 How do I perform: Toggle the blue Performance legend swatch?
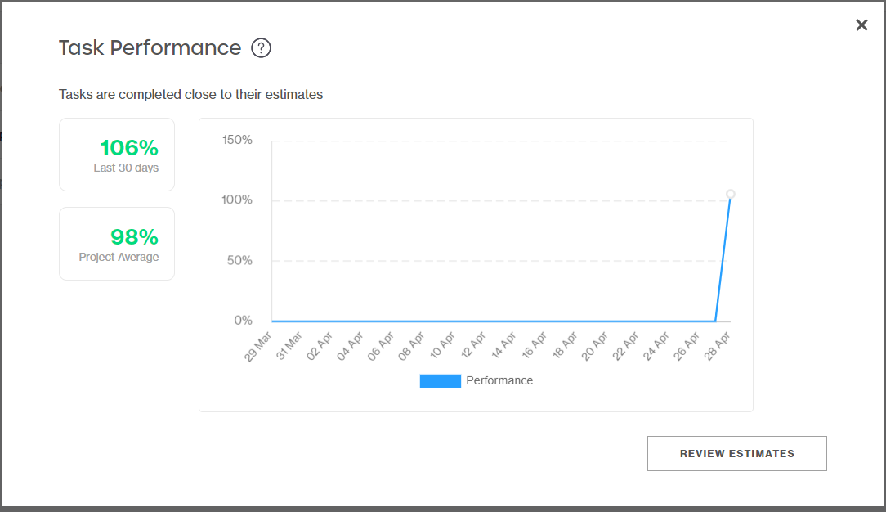pyautogui.click(x=441, y=381)
